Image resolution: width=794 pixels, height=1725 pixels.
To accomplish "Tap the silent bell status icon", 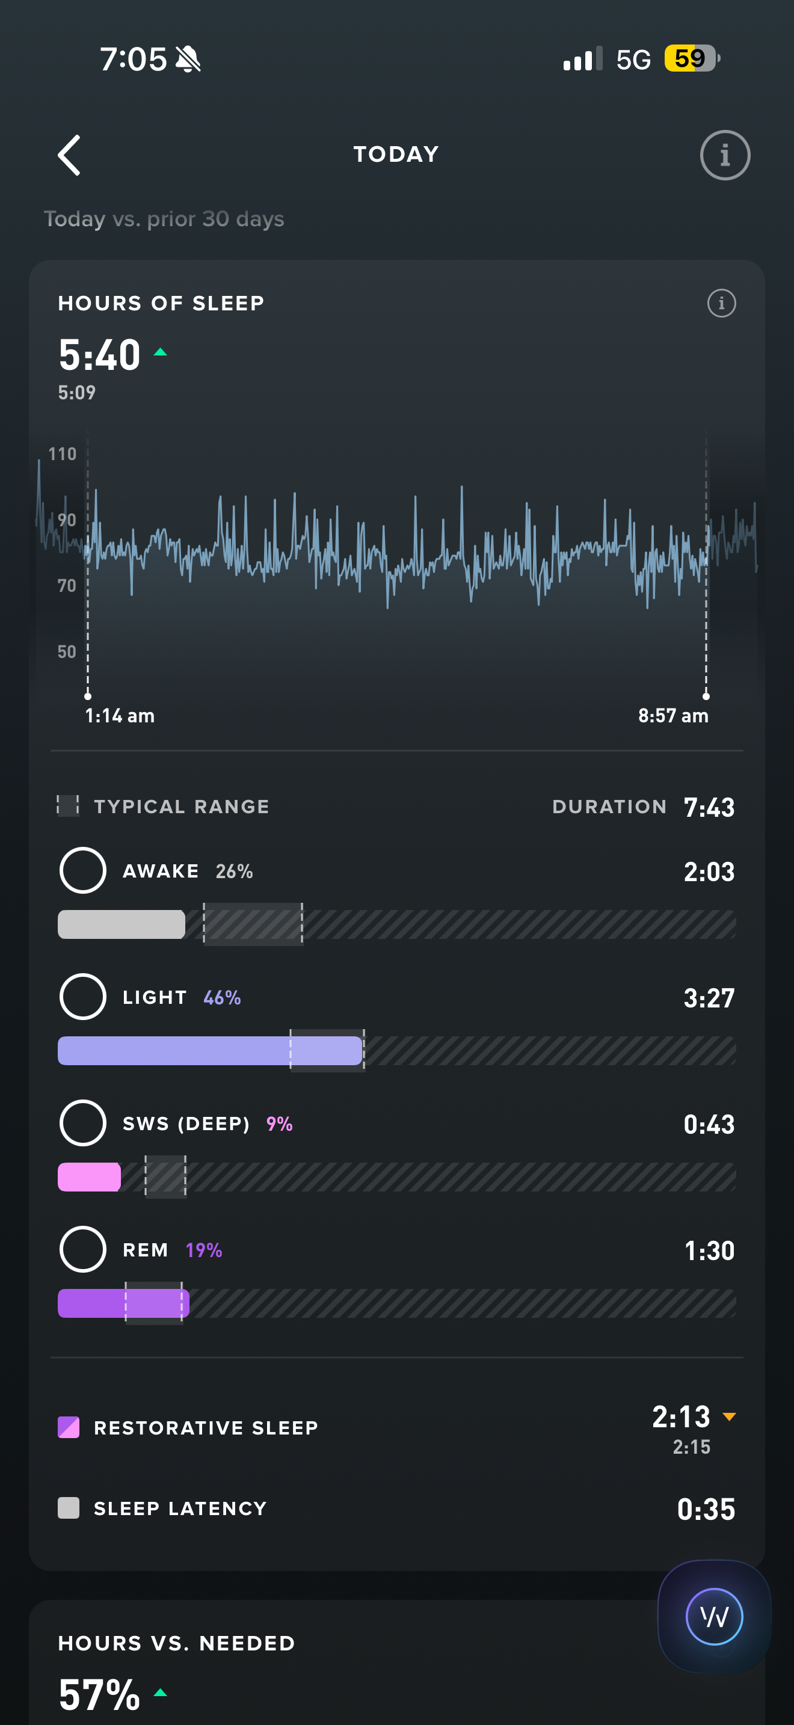I will click(188, 60).
